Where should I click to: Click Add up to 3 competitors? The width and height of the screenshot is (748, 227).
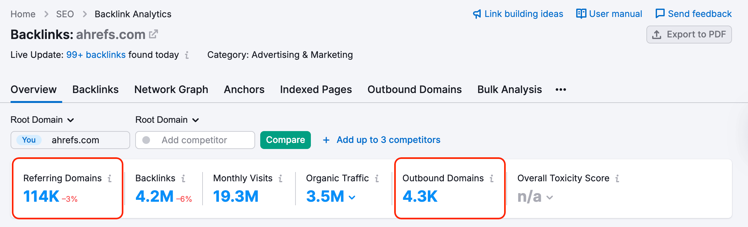[x=388, y=140]
